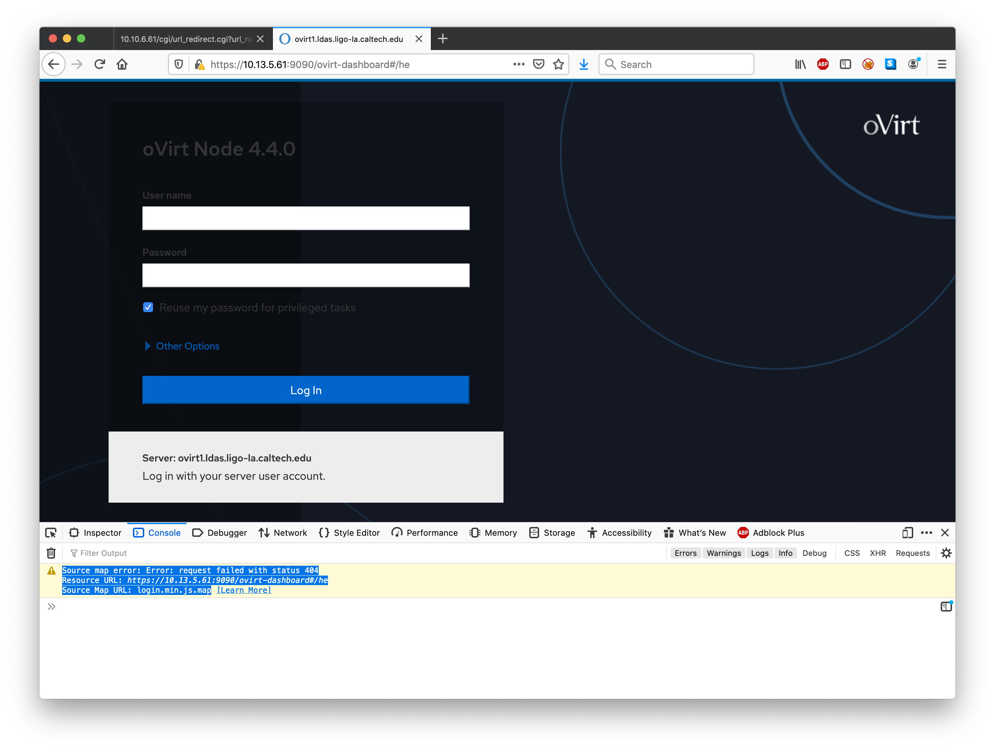Click the reload page icon
Image resolution: width=995 pixels, height=751 pixels.
click(99, 64)
